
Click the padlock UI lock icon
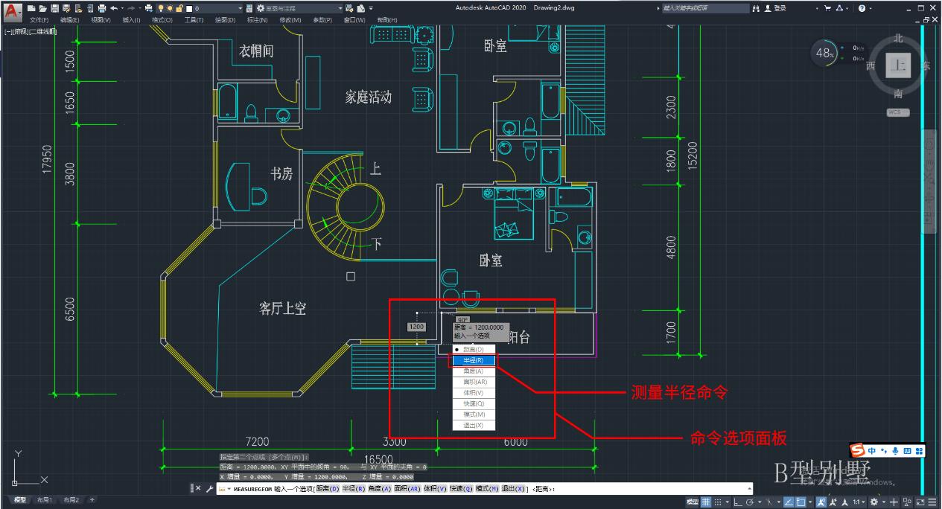point(179,7)
